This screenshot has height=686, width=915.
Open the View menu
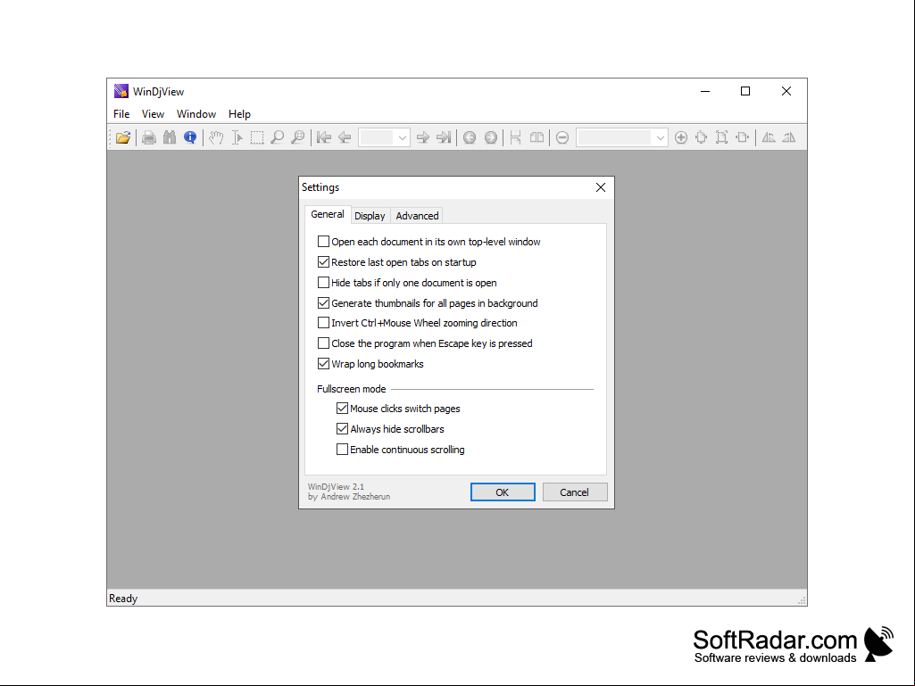[153, 114]
